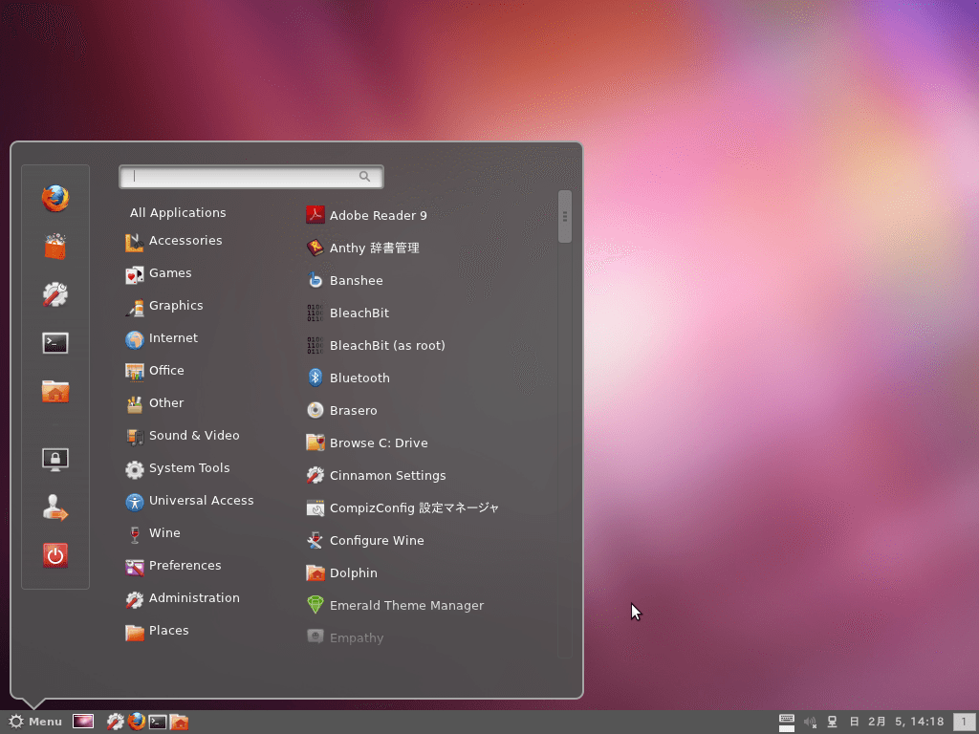Screen dimensions: 979x734
Task: Click the Menu button on the panel
Action: (35, 722)
